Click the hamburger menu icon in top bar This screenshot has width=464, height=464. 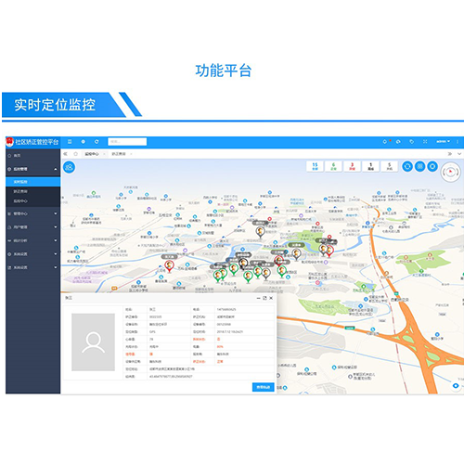point(70,142)
